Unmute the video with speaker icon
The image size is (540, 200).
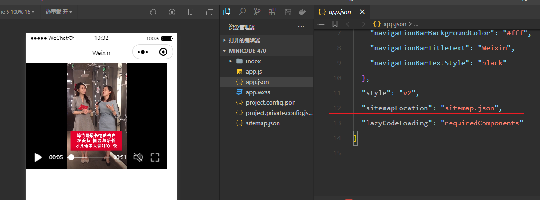click(138, 157)
